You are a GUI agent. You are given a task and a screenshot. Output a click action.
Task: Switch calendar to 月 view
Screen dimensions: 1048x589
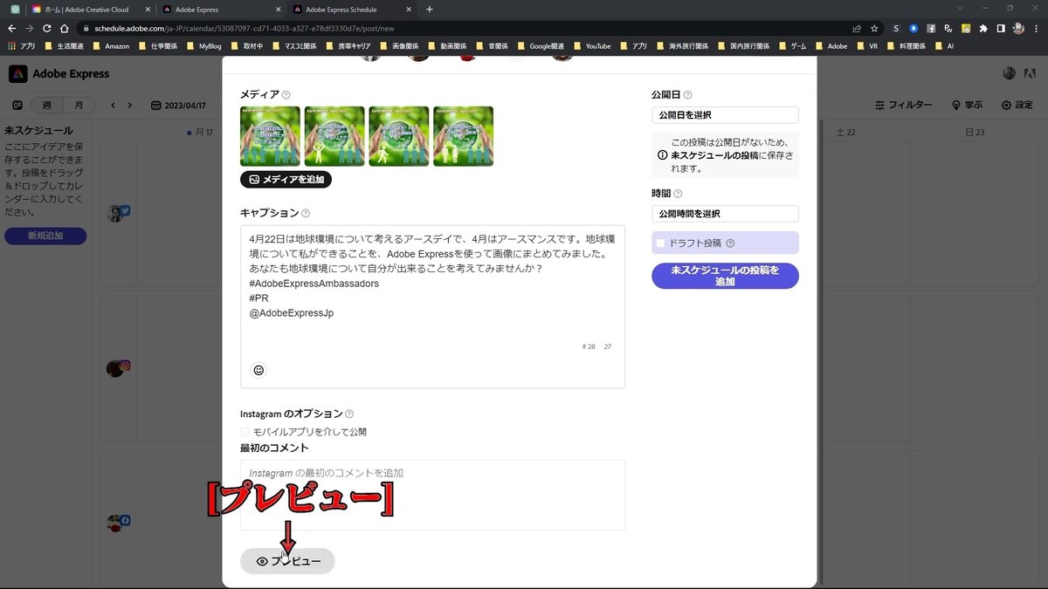tap(79, 106)
